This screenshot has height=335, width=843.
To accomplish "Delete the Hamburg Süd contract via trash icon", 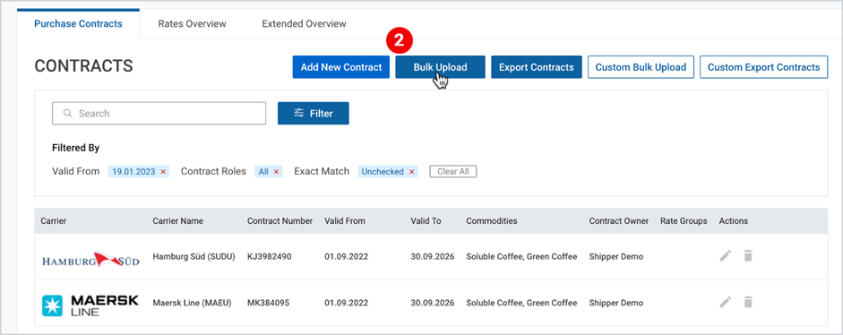I will pos(748,256).
